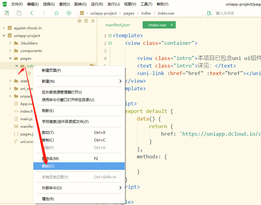This screenshot has height=205, width=261.
Task: Click the App.vue file icon
Action: tap(16, 104)
